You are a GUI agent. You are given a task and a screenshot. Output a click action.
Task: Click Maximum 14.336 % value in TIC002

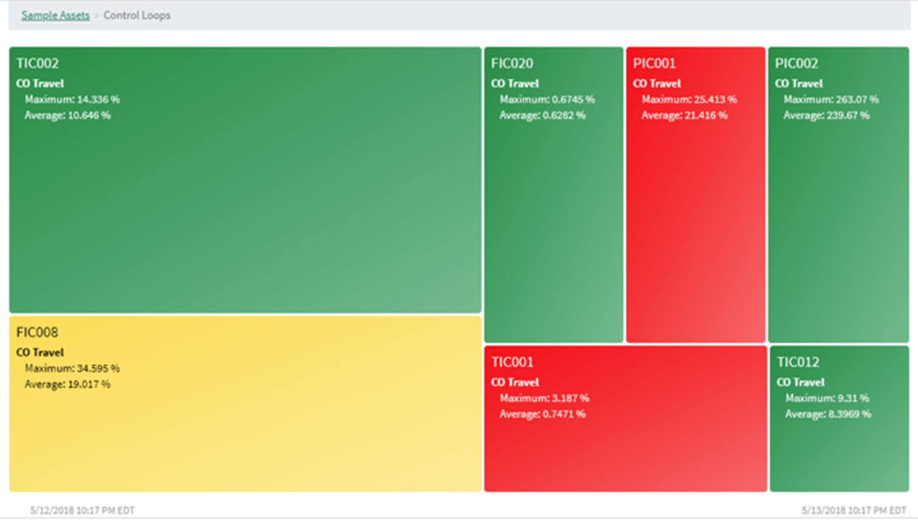72,99
